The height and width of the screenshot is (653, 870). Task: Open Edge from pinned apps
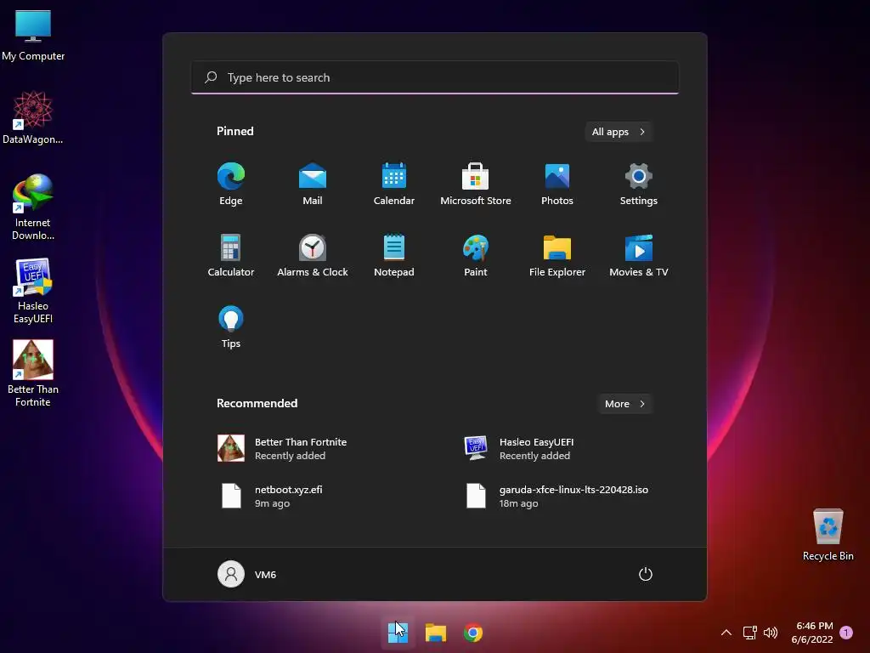pos(231,184)
